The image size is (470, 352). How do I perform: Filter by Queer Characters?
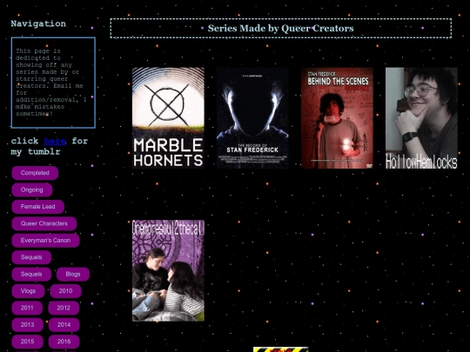[x=44, y=223]
